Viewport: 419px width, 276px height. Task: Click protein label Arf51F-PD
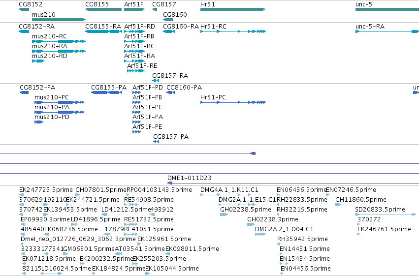point(148,88)
